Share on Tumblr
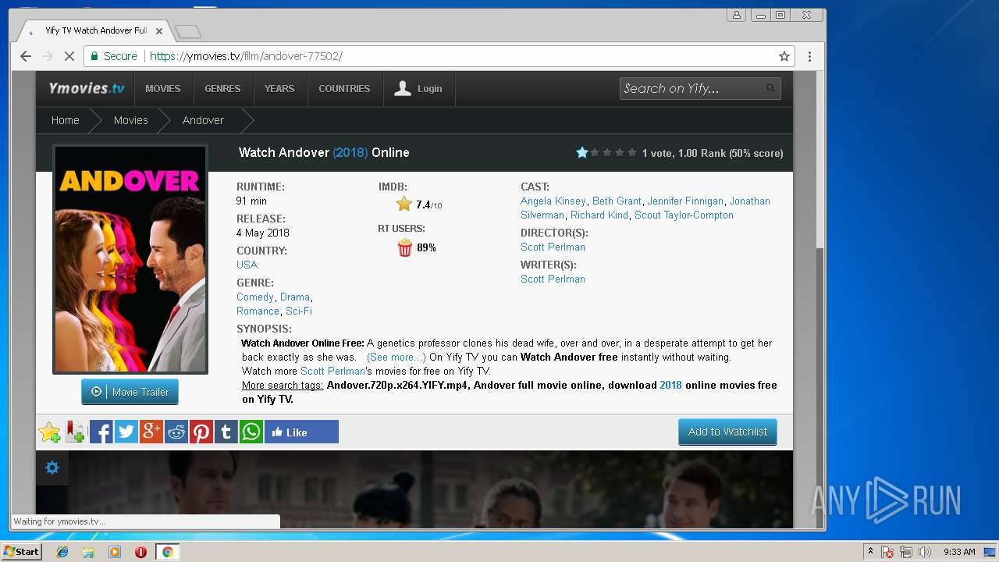Viewport: 999px width, 562px height. pos(226,432)
